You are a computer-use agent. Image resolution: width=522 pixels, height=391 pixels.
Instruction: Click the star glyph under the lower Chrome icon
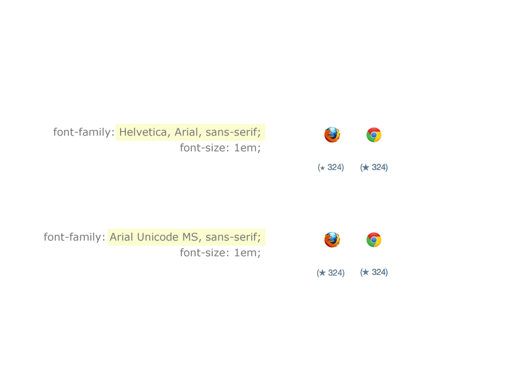click(x=366, y=272)
